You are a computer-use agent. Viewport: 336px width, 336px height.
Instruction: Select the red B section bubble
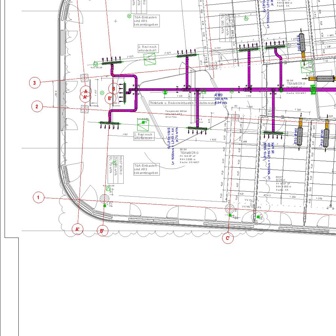[114, 89]
